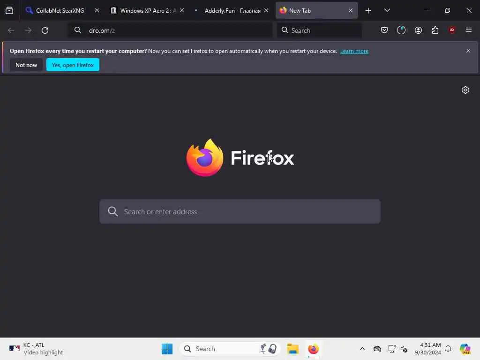This screenshot has height=360, width=480.
Task: Switch to Windows XP Aero 2 tab
Action: (x=148, y=10)
